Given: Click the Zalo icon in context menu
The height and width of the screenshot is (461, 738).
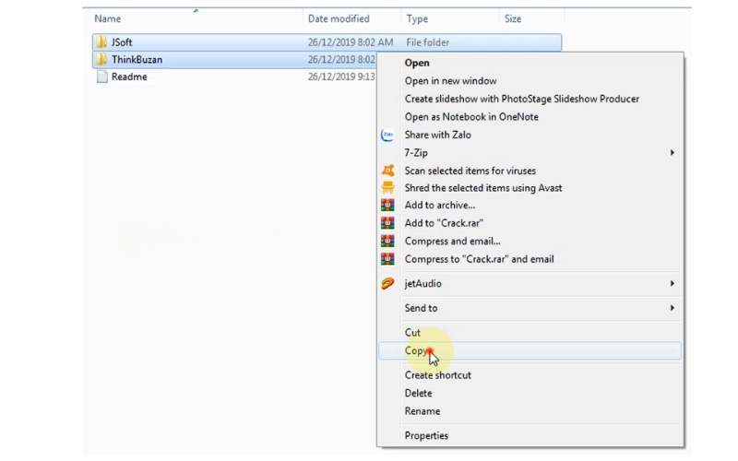Looking at the screenshot, I should click(x=387, y=135).
